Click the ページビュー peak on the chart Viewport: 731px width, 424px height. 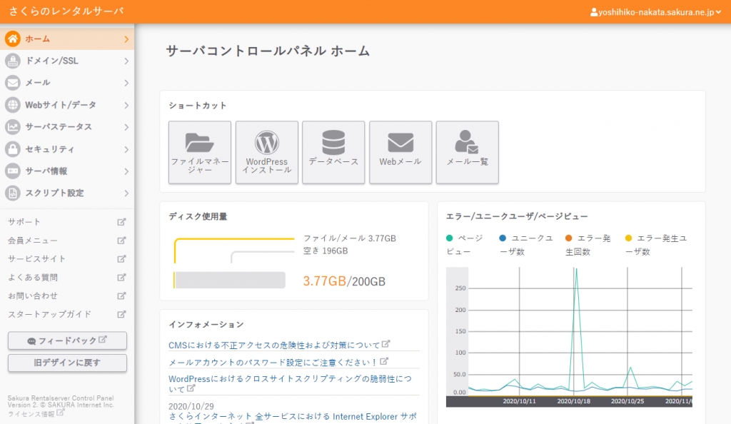[576, 269]
